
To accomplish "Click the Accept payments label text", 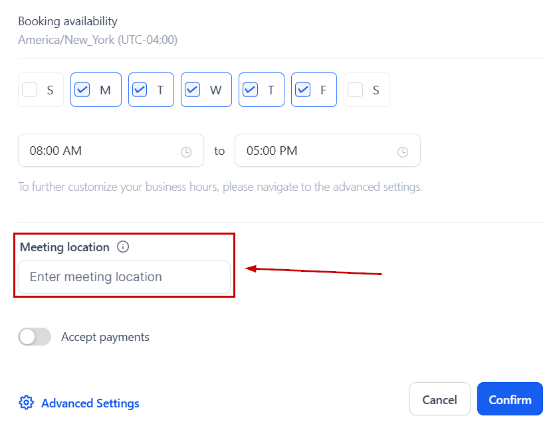I will (105, 337).
